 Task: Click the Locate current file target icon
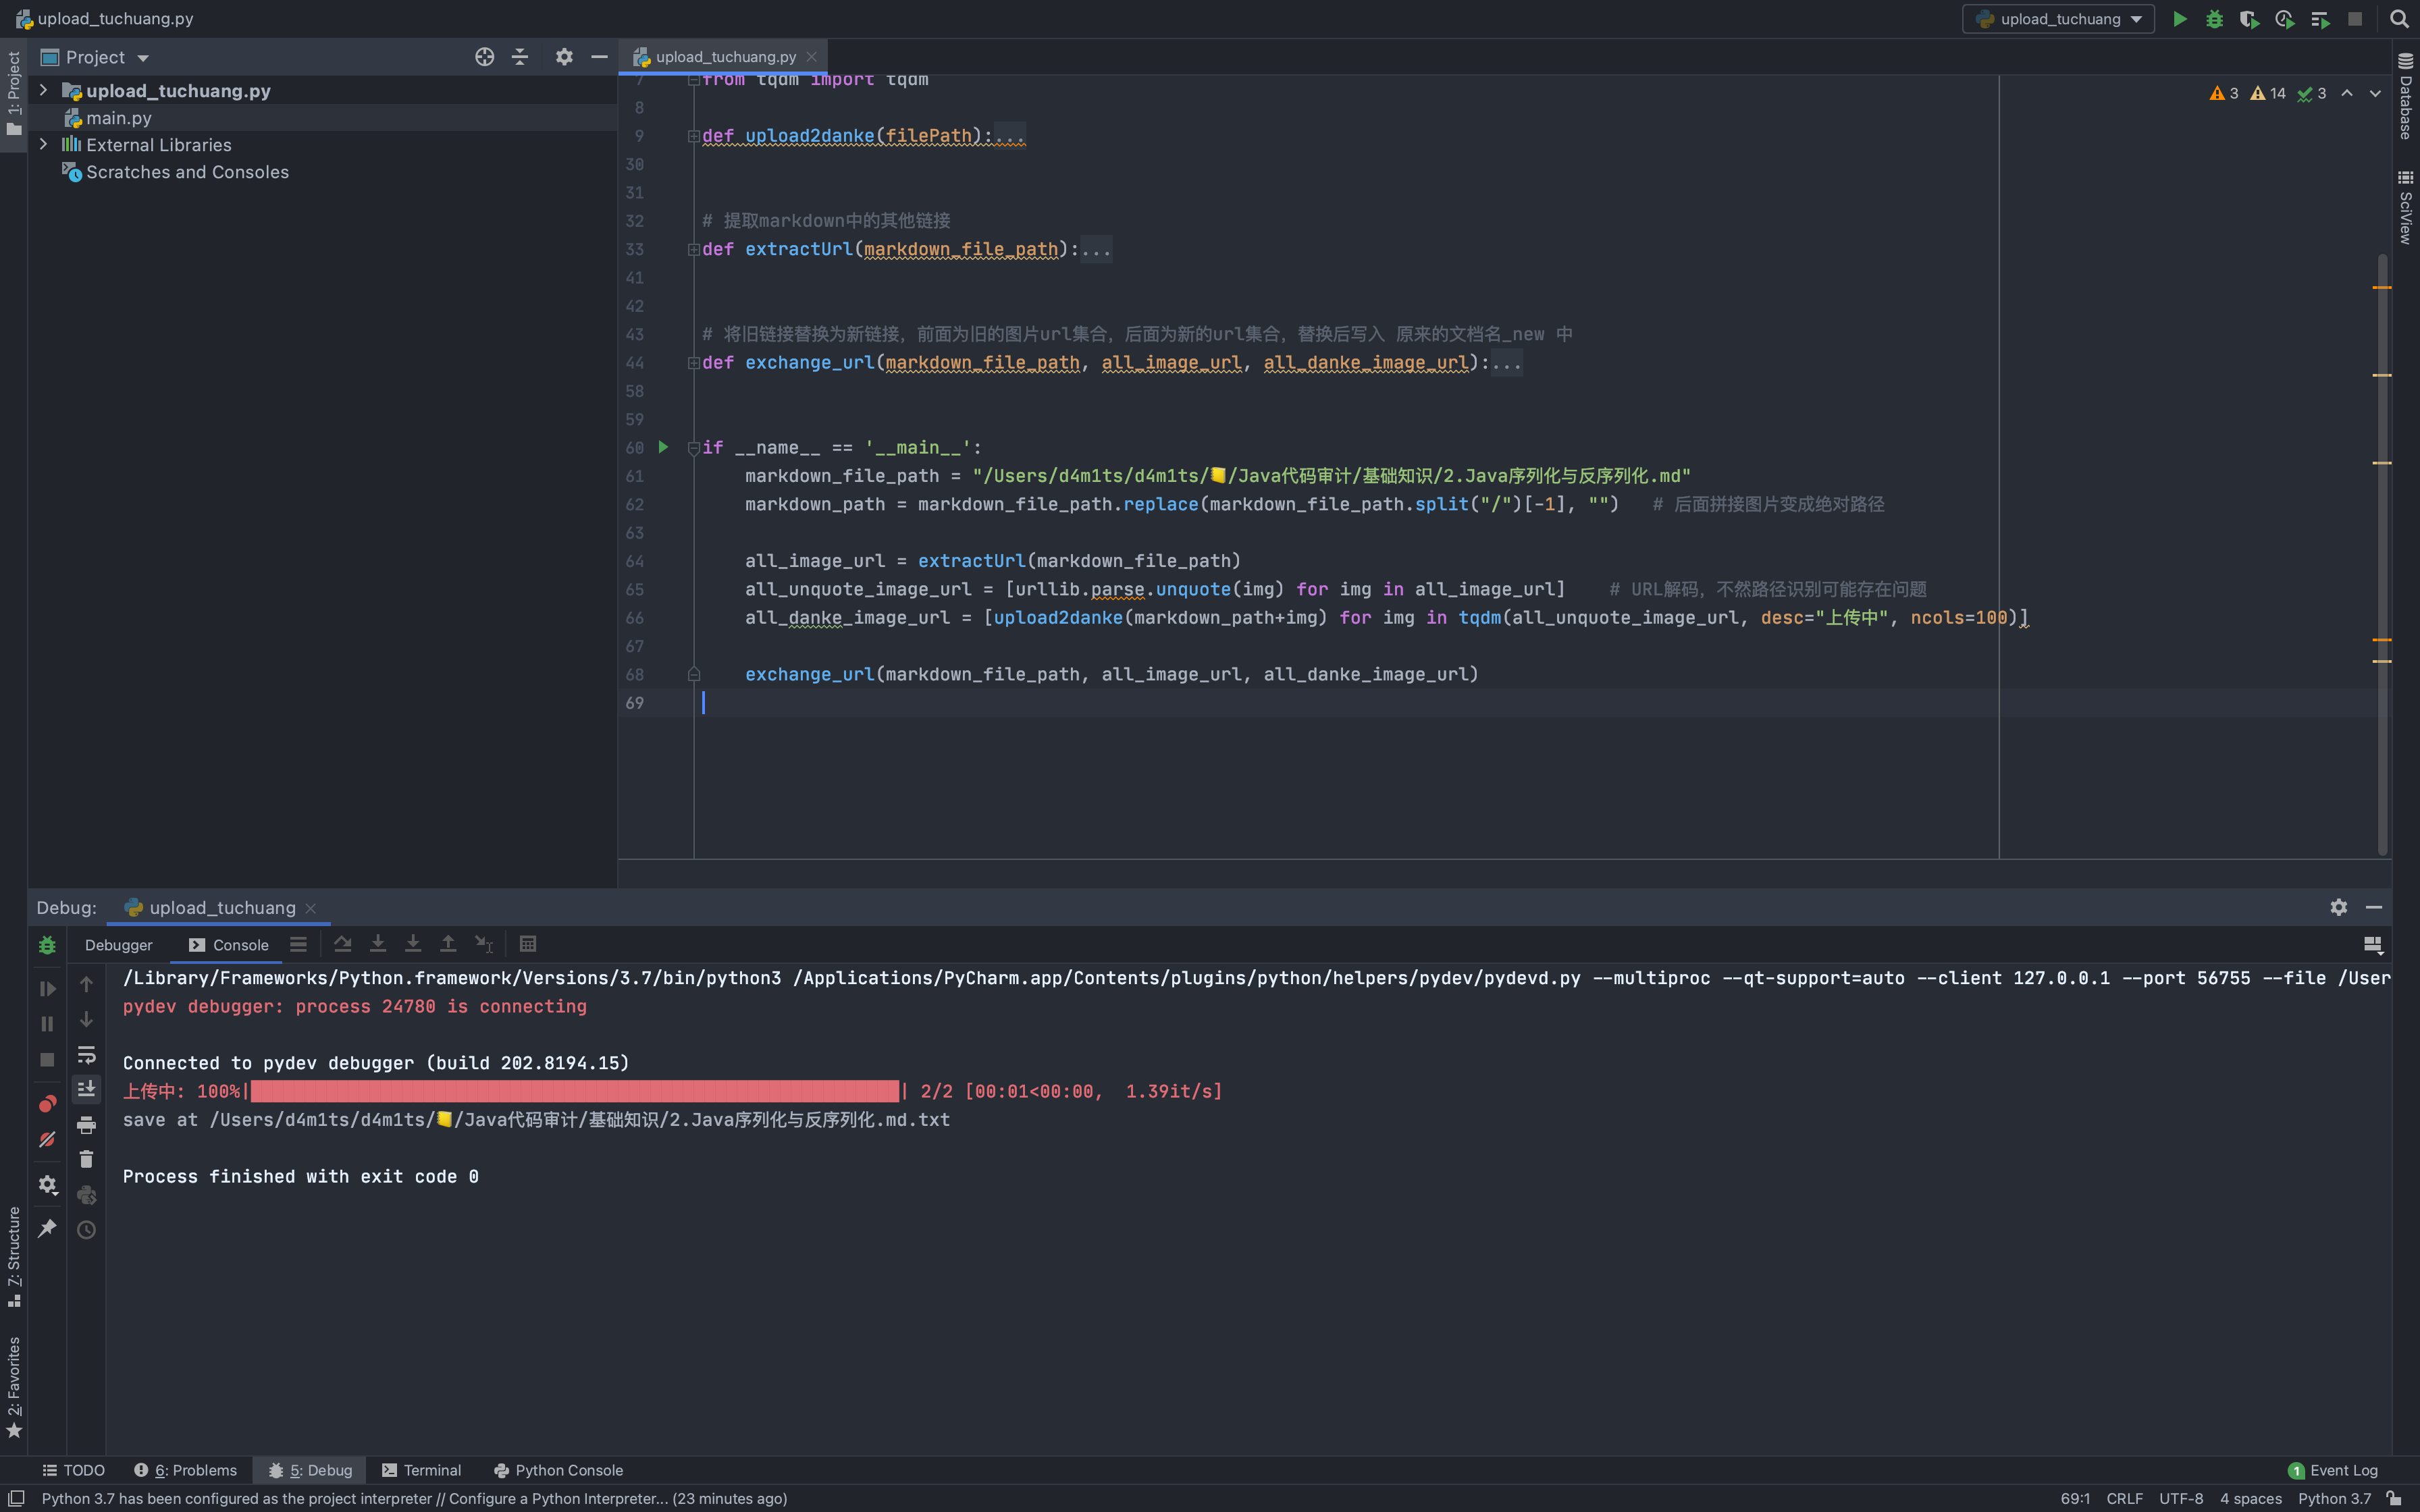coord(484,57)
